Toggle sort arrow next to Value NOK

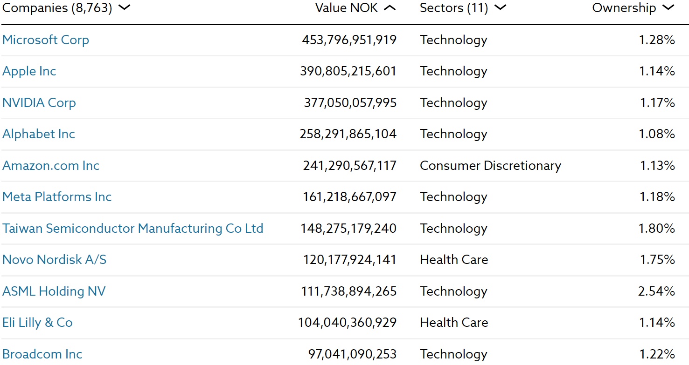coord(390,8)
